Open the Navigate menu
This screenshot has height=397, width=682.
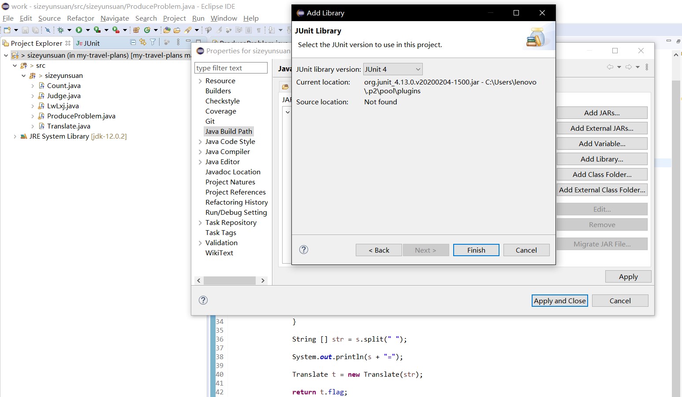pyautogui.click(x=115, y=18)
